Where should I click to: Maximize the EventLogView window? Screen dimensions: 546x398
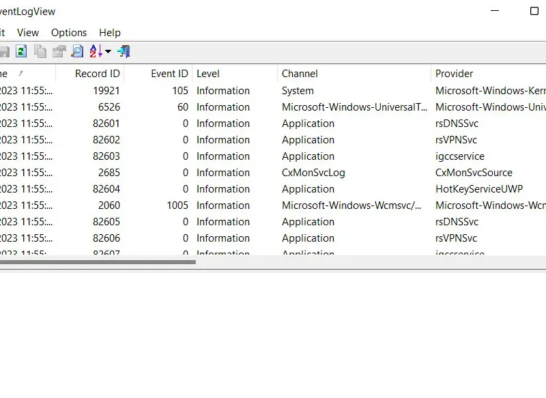(534, 11)
